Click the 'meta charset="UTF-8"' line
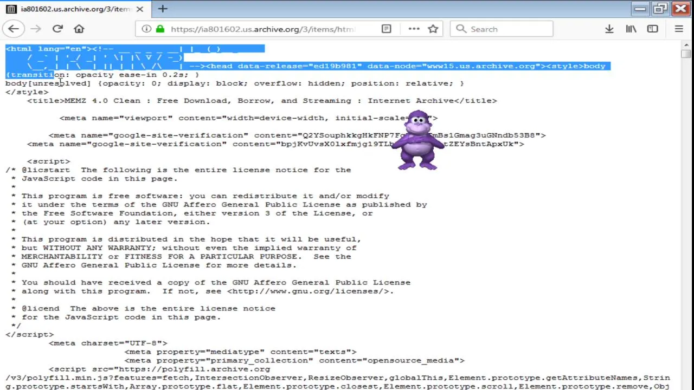 click(108, 343)
